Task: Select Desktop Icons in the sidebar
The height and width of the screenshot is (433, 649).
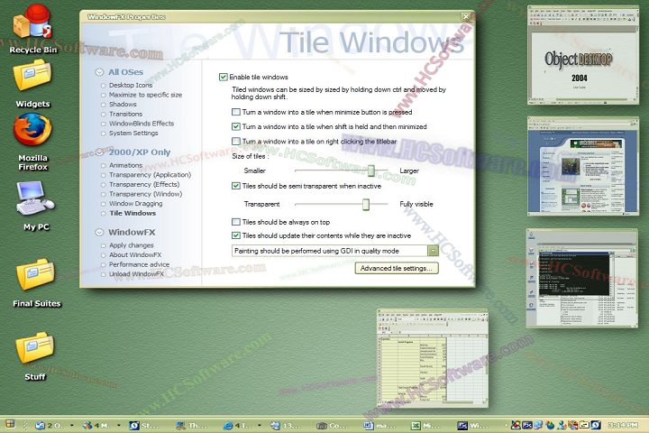Action: [131, 85]
